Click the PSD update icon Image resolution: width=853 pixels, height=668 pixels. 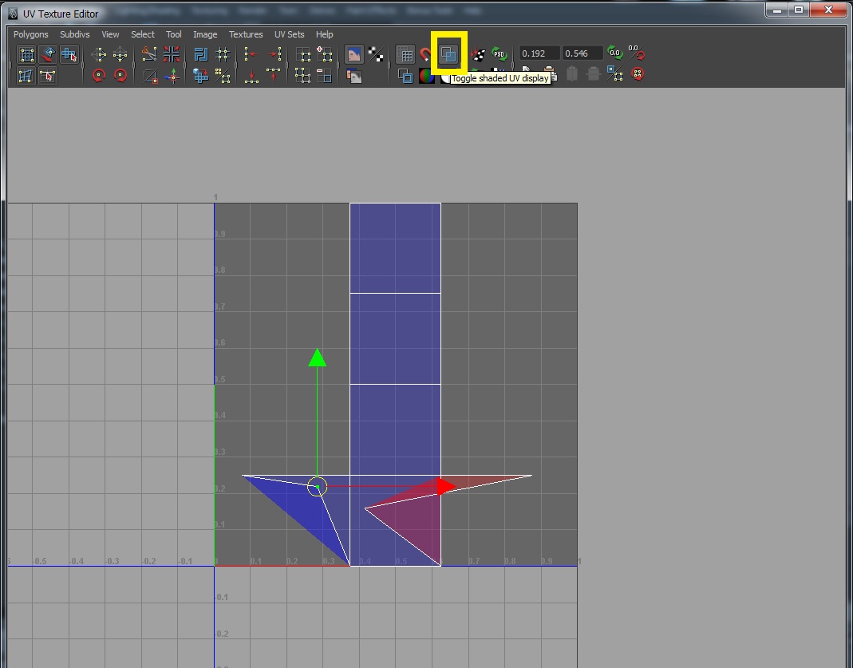pos(500,54)
